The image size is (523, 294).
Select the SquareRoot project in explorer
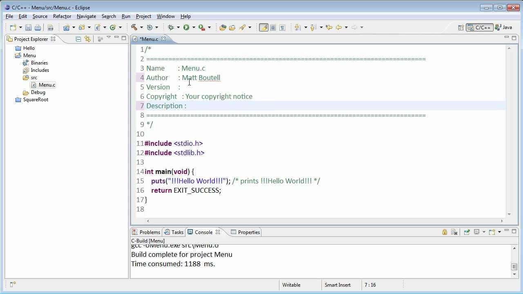tap(36, 100)
